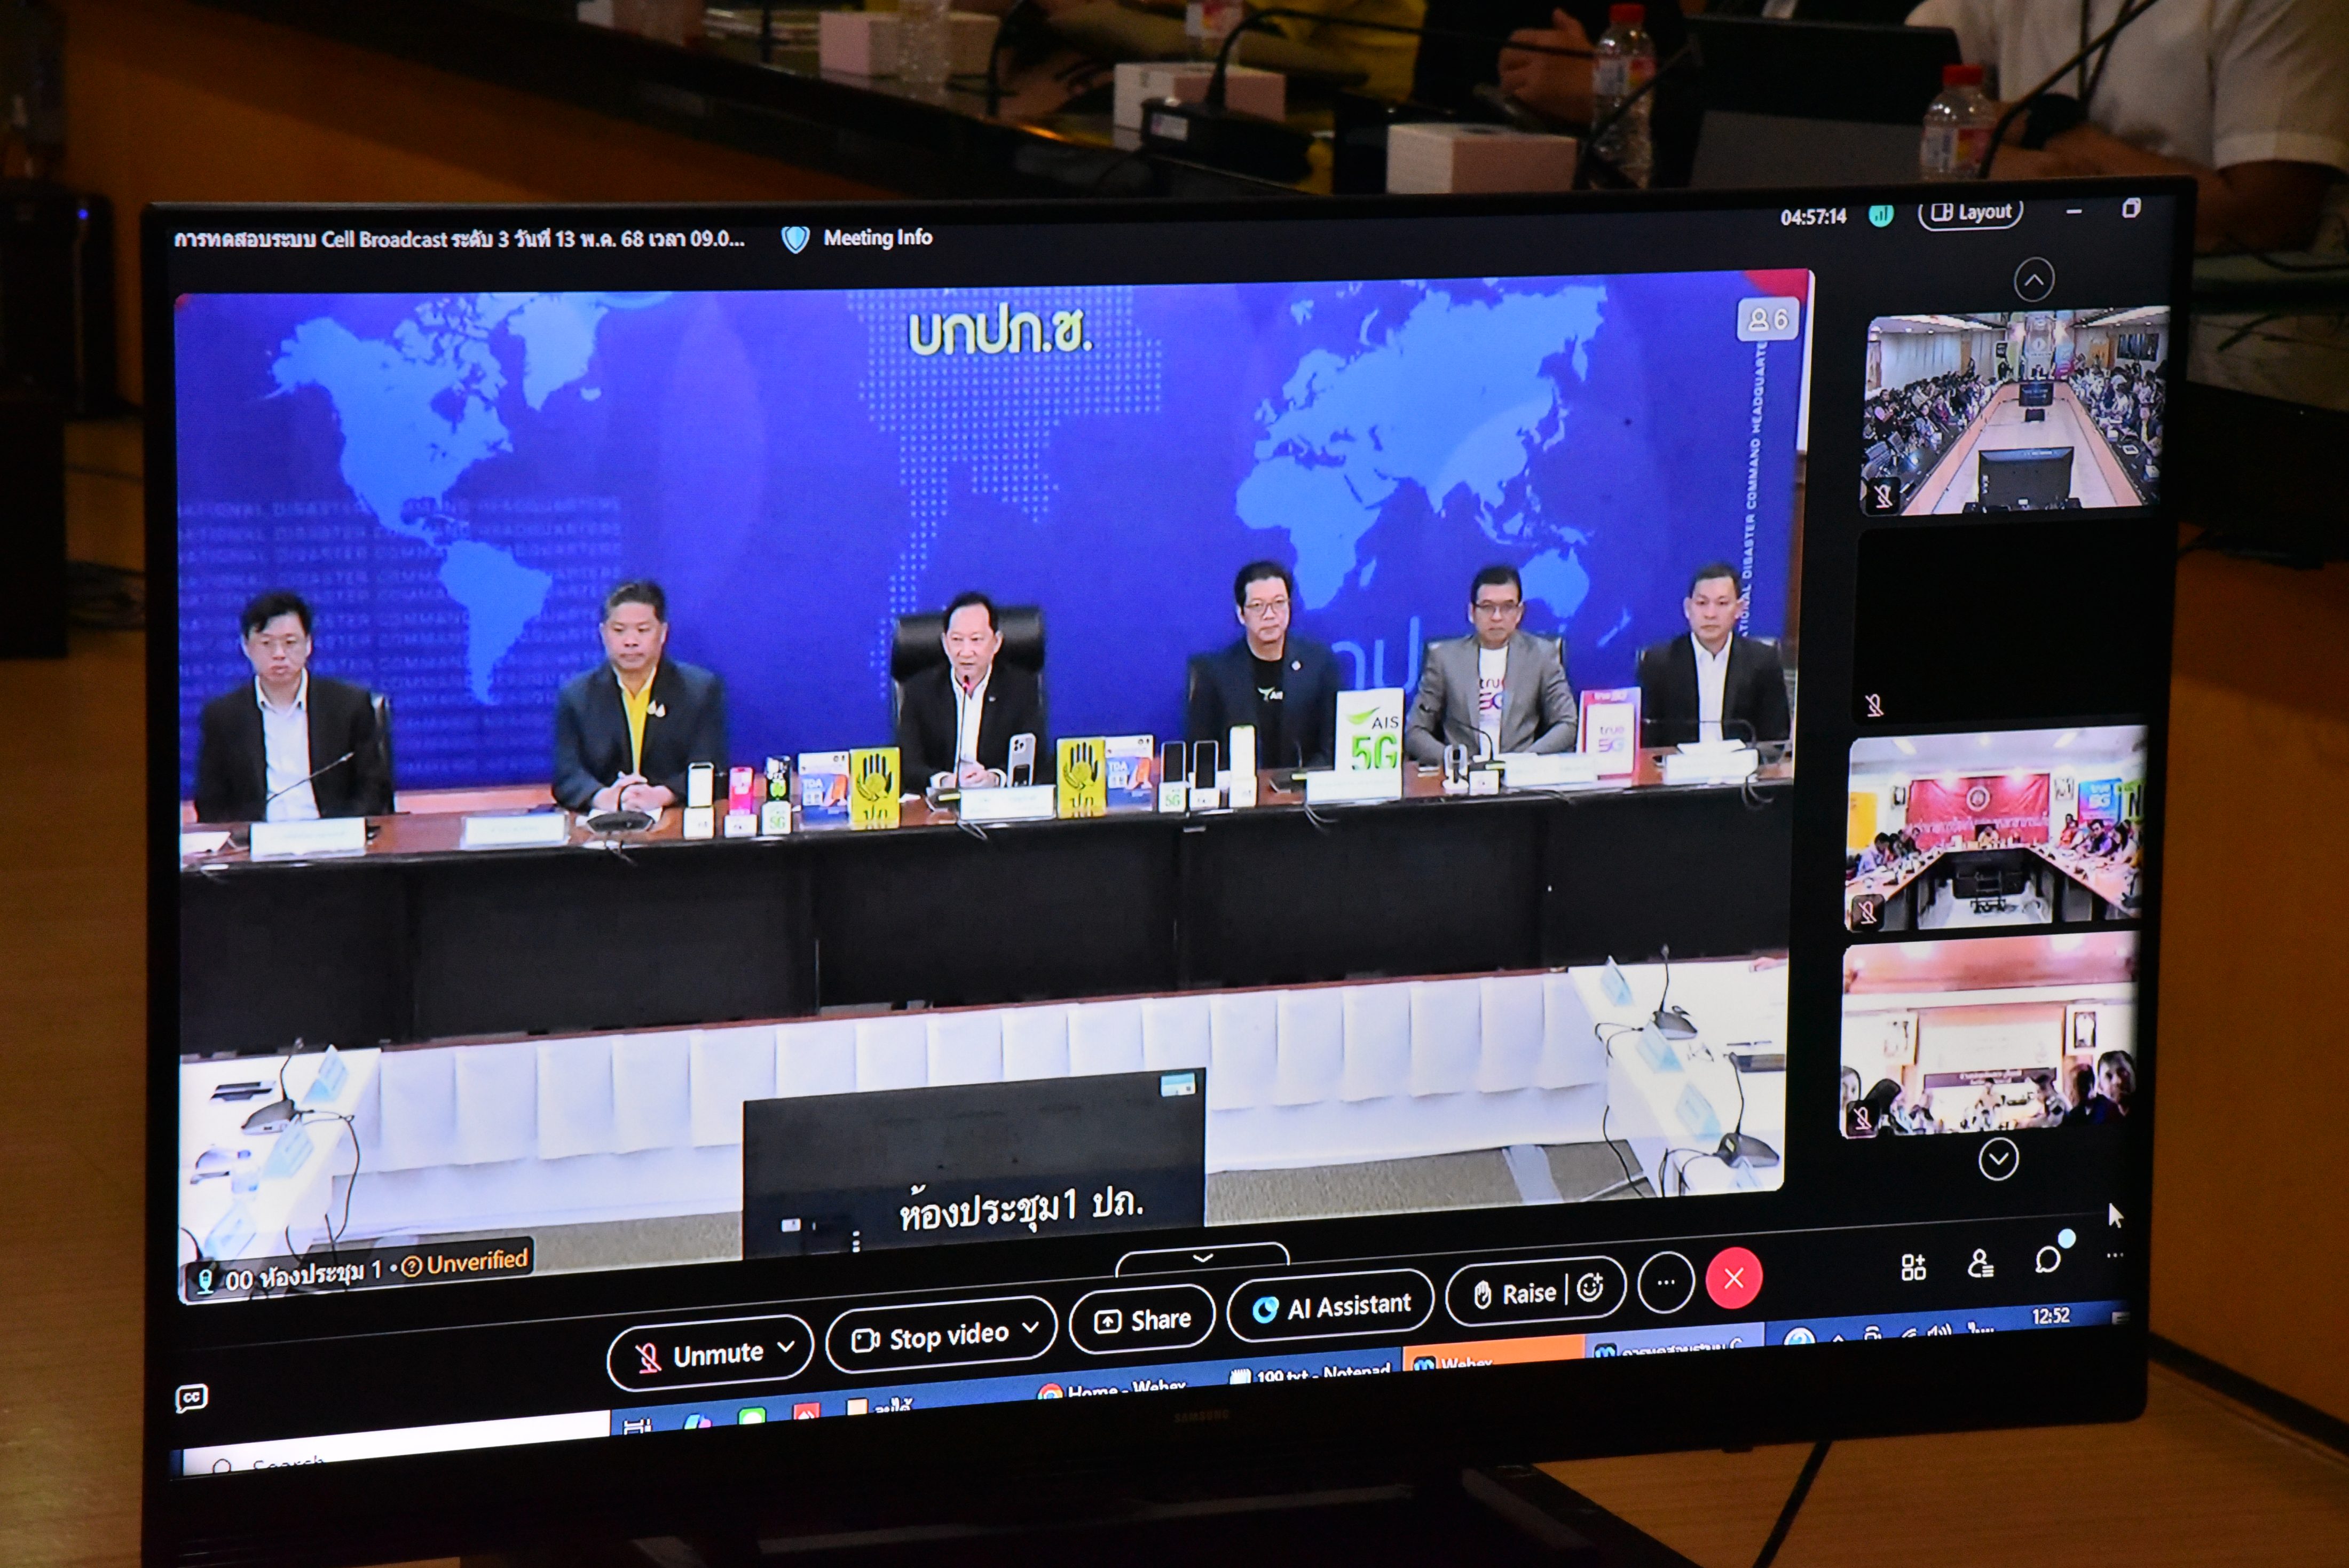Open Meeting Info
The image size is (2349, 1568).
coord(877,238)
